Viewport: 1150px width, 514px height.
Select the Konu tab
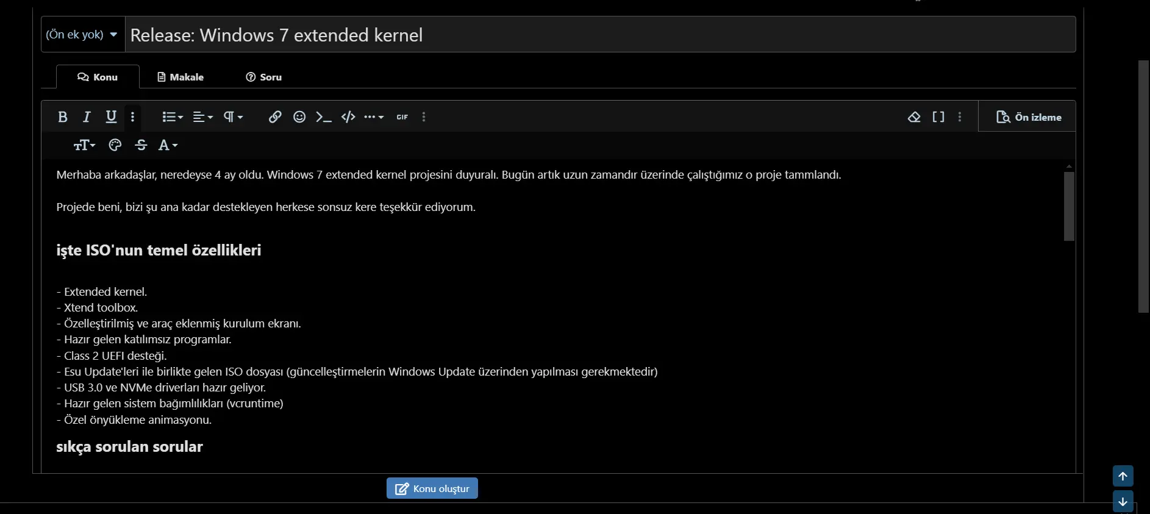98,77
